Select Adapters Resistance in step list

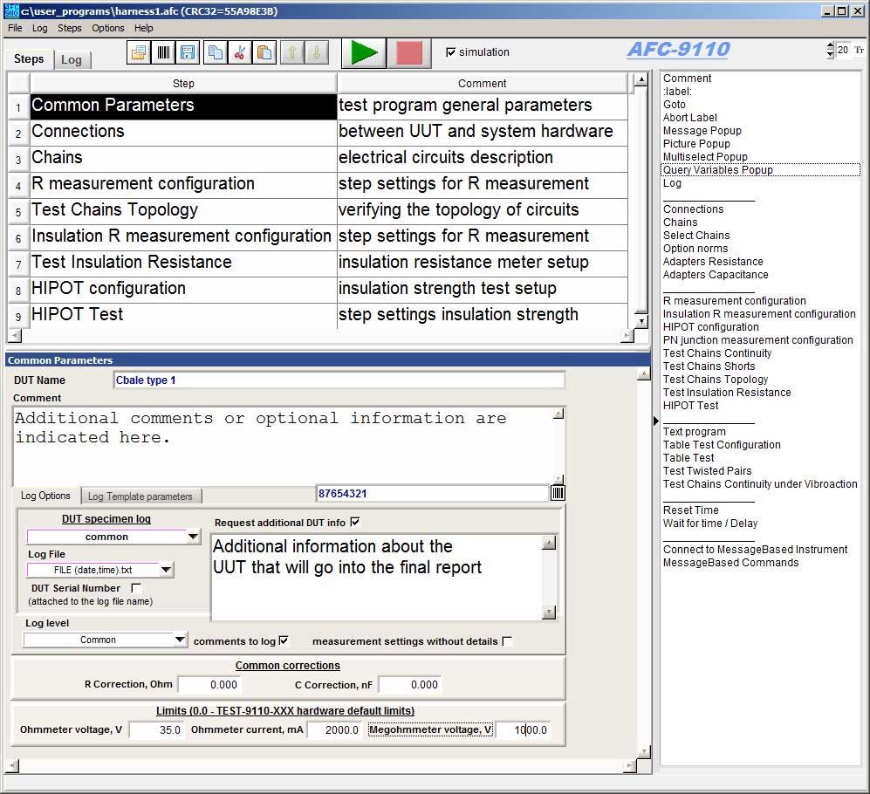[713, 262]
